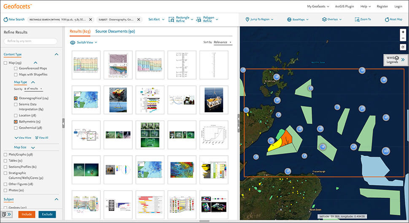The width and height of the screenshot is (409, 223).
Task: Check the Tables (72) checkbox
Action: click(x=5, y=161)
